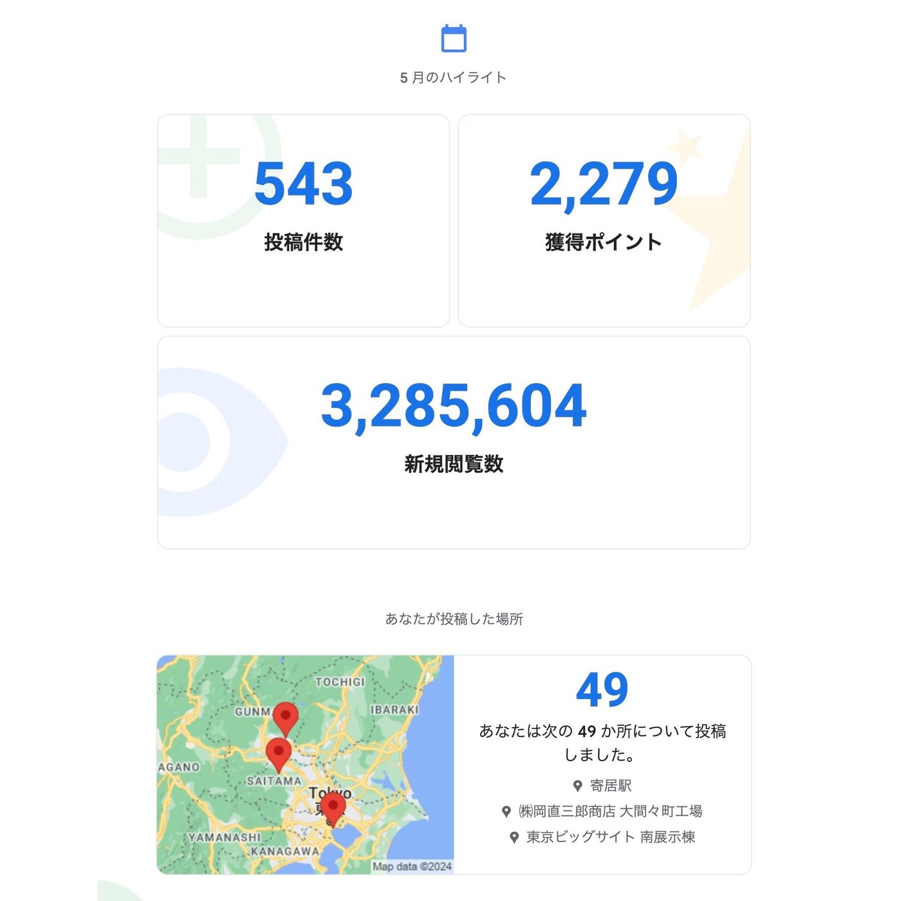This screenshot has width=901, height=901.
Task: Click the pin icon beside ㈱岡直三郎商店
Action: pos(506,812)
